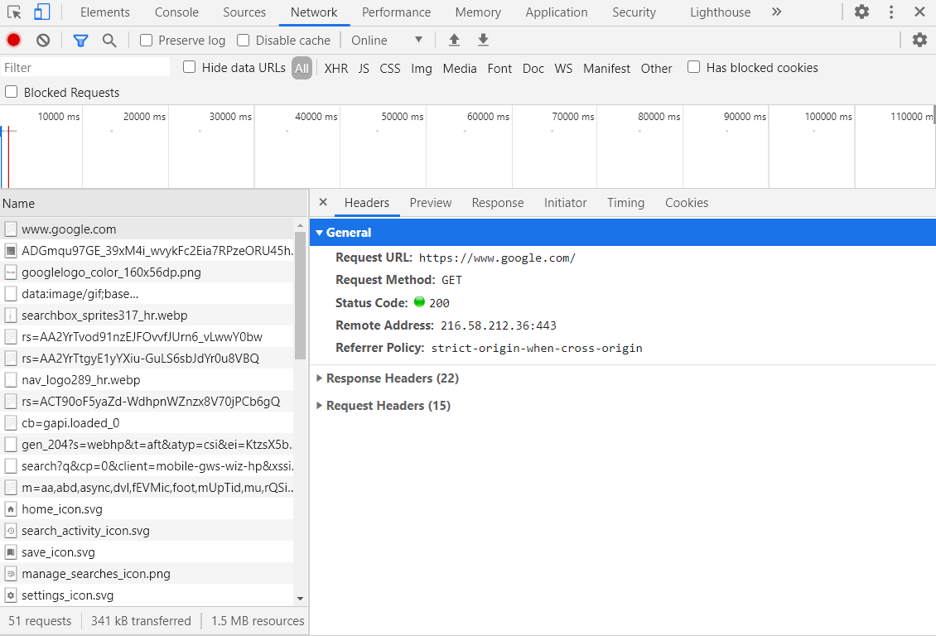Select the home_icon.svg request
936x636 pixels.
(x=147, y=509)
